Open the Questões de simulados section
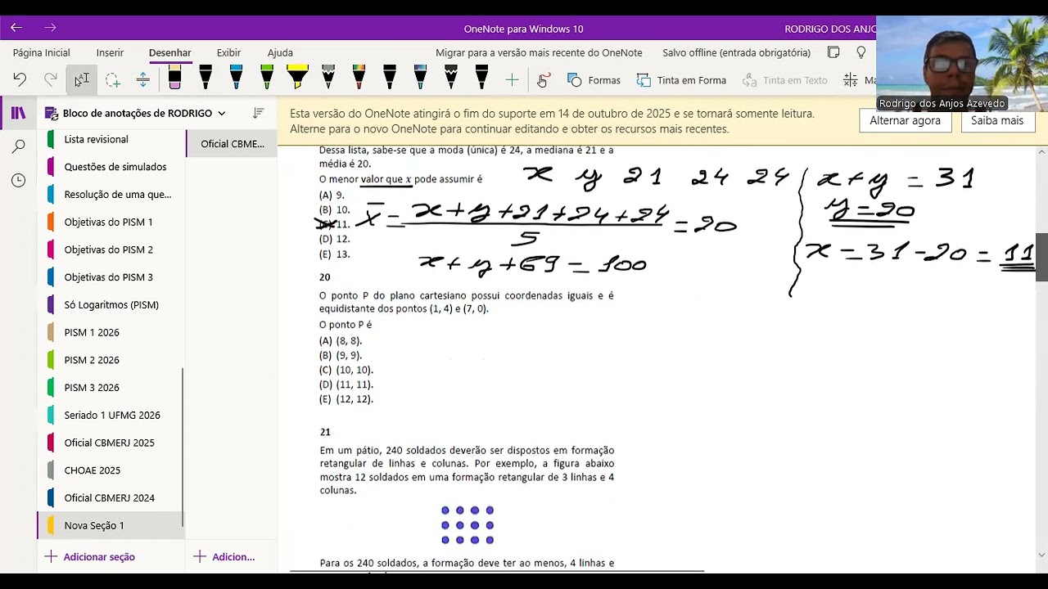This screenshot has height=589, width=1048. (x=110, y=167)
